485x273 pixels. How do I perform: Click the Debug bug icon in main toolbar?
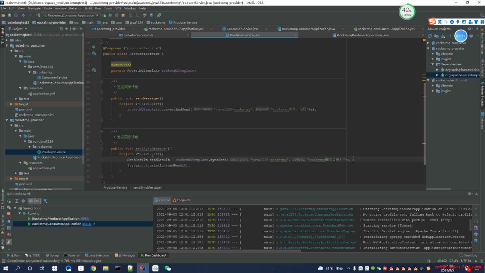coord(110,15)
